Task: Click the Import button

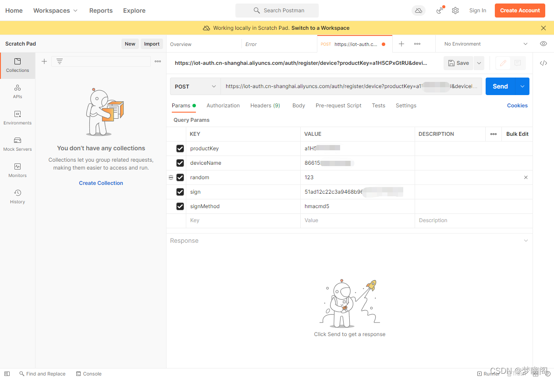Action: pos(152,44)
